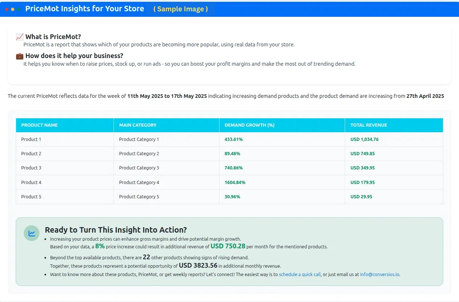Select the Product 1 row name
This screenshot has height=302, width=459.
tap(31, 139)
